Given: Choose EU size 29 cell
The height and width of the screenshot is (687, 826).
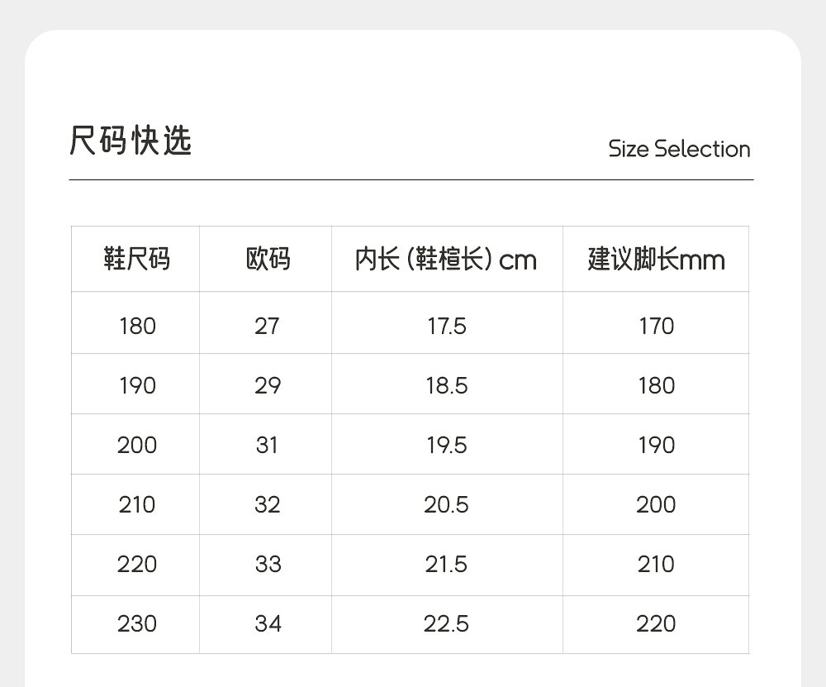Looking at the screenshot, I should (x=267, y=385).
